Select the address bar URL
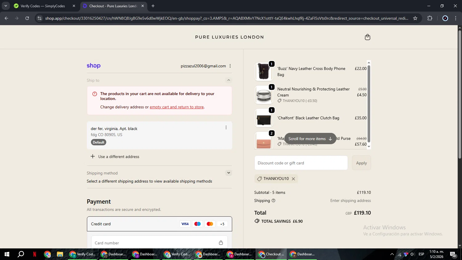Screen dimensions: 462x260 coord(226,18)
